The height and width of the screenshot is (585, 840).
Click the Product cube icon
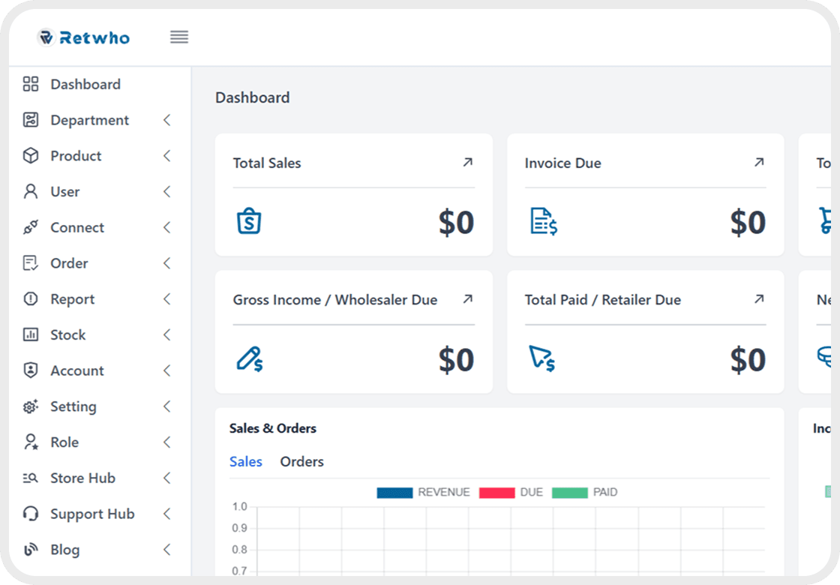click(31, 156)
